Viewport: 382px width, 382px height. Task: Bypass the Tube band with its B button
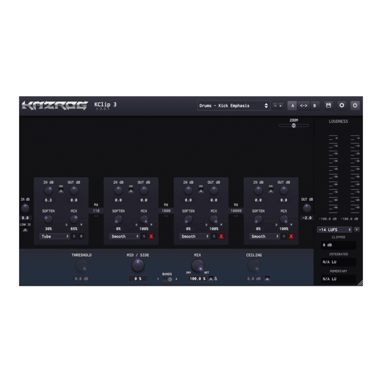tap(81, 236)
